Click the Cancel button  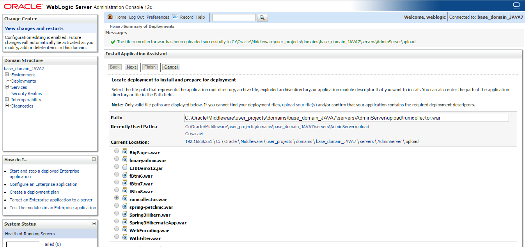click(x=171, y=67)
